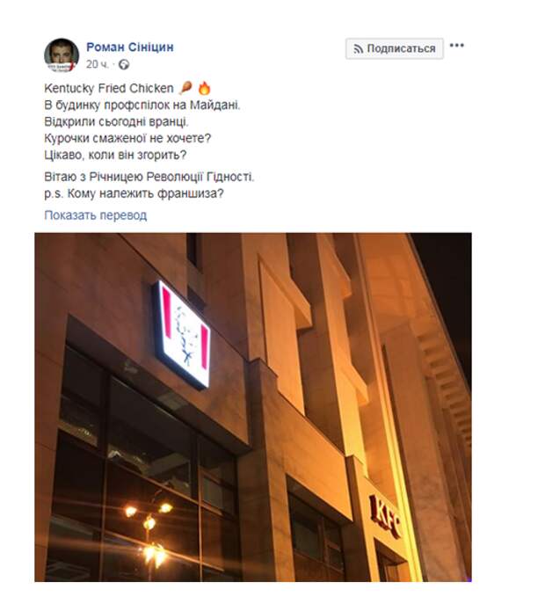Click the line p.s. Кому належить франшиза?

coord(134,193)
